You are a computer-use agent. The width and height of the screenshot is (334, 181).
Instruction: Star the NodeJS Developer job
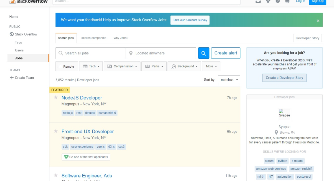click(x=56, y=98)
